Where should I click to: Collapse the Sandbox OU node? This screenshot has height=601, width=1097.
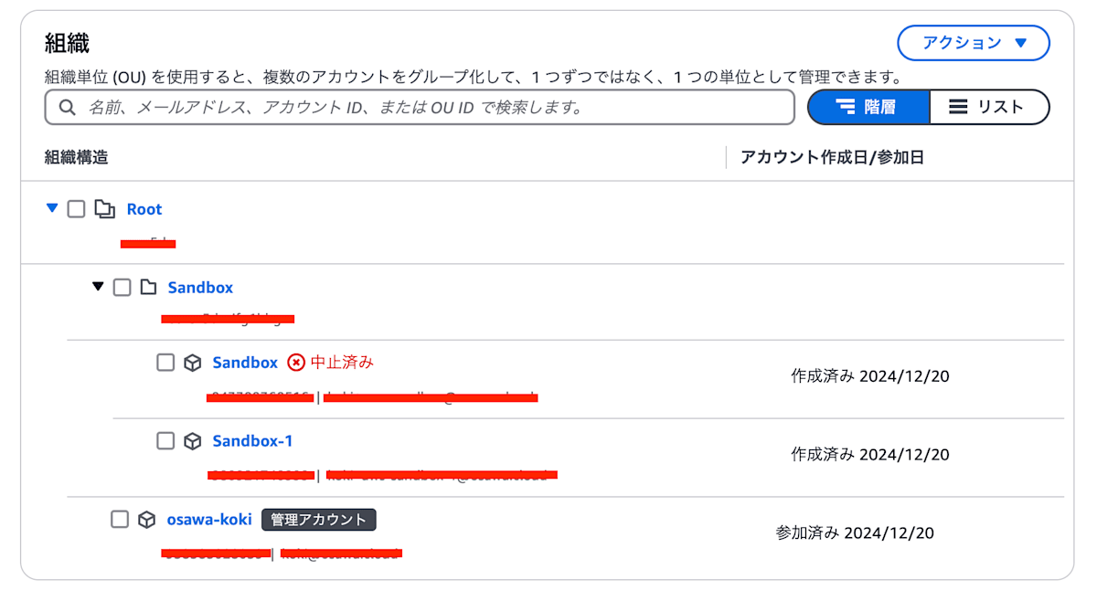click(x=98, y=287)
